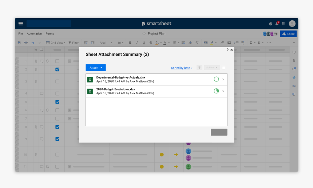This screenshot has height=188, width=313.
Task: Open the Departmental-Budget-vs-Actuals.xlsx file name
Action: pos(120,77)
